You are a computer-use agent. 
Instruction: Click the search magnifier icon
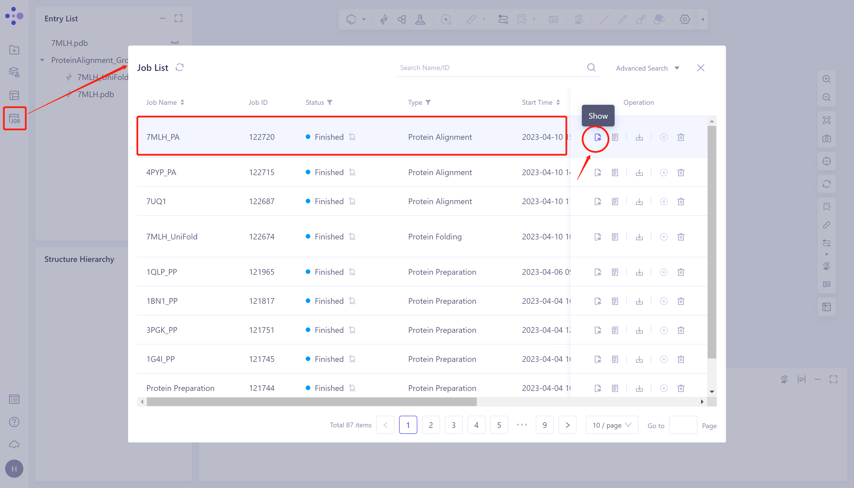(591, 68)
